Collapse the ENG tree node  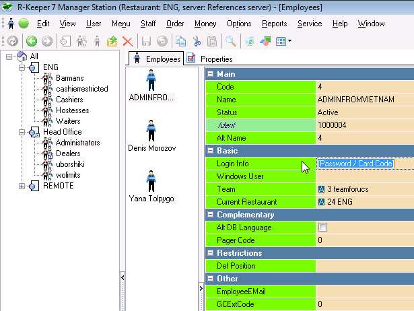[x=22, y=67]
